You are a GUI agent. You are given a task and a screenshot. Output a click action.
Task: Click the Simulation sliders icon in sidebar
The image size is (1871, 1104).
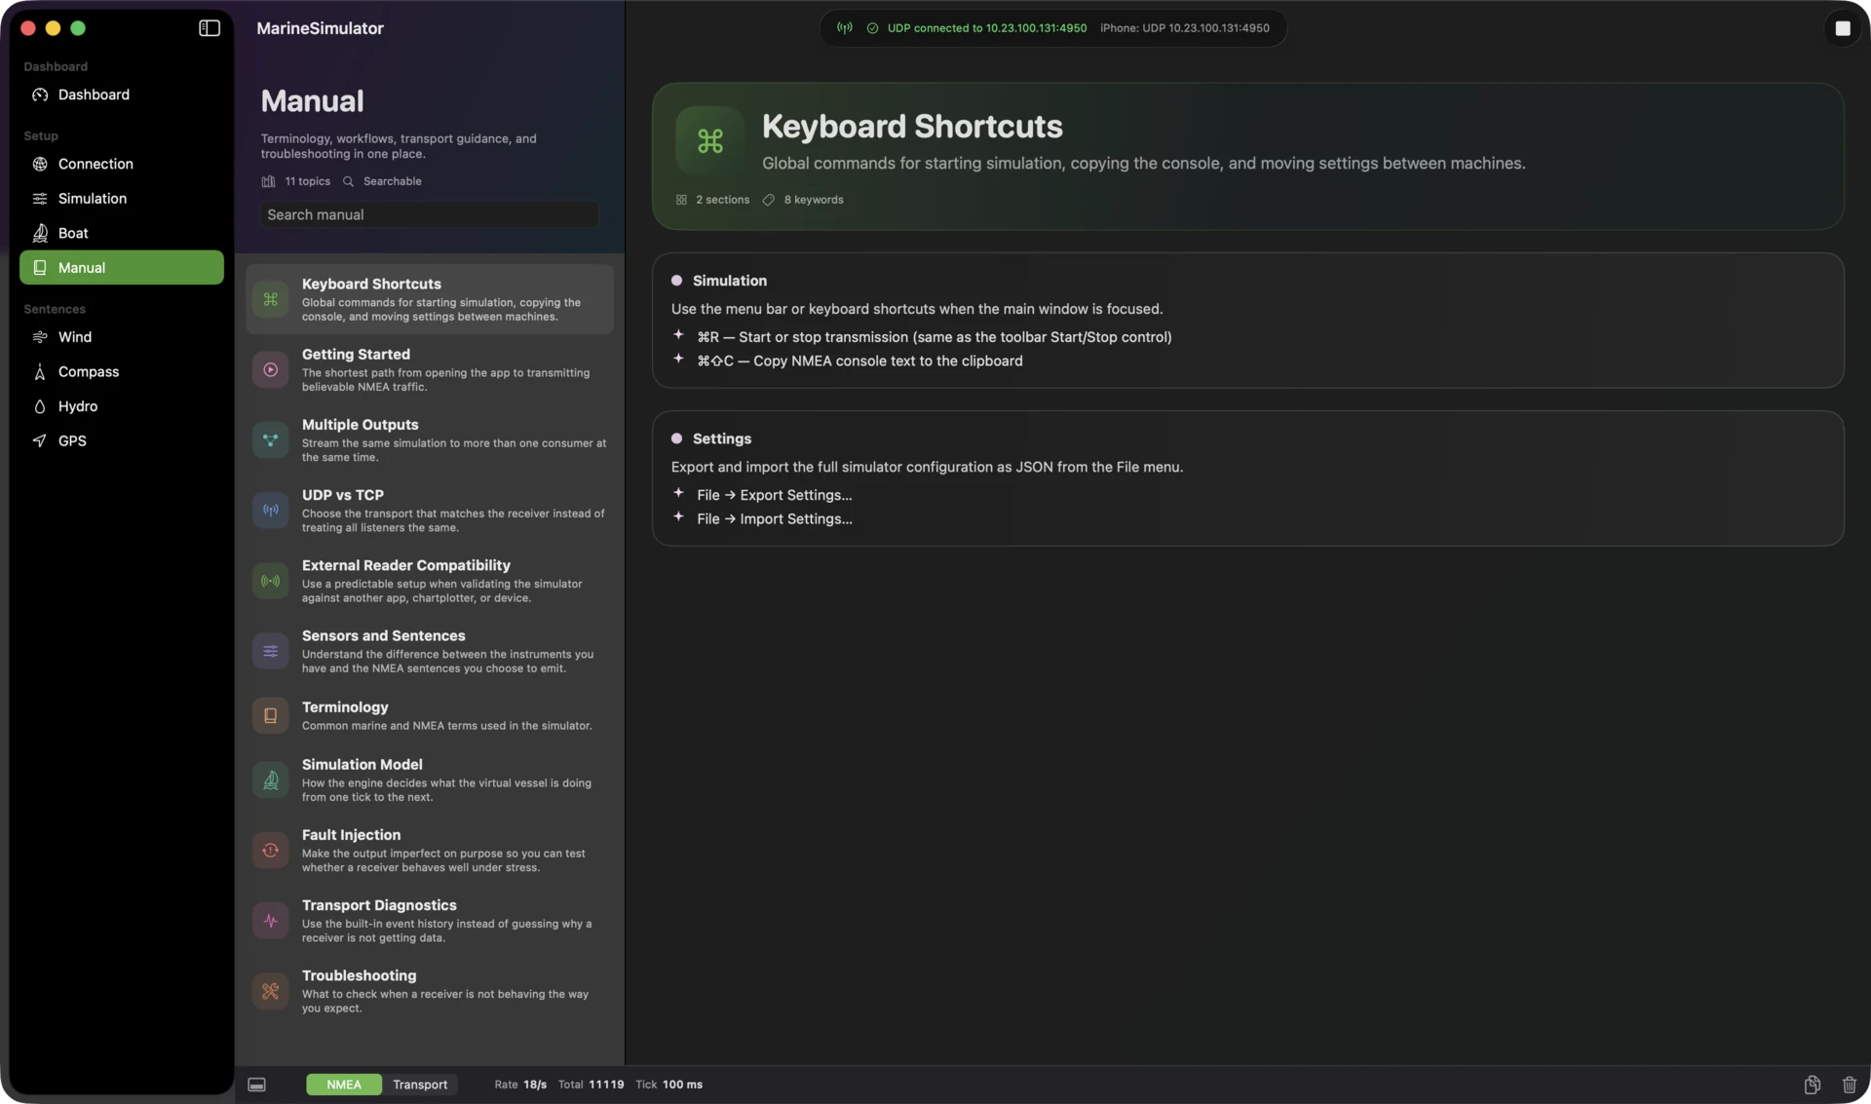point(40,199)
